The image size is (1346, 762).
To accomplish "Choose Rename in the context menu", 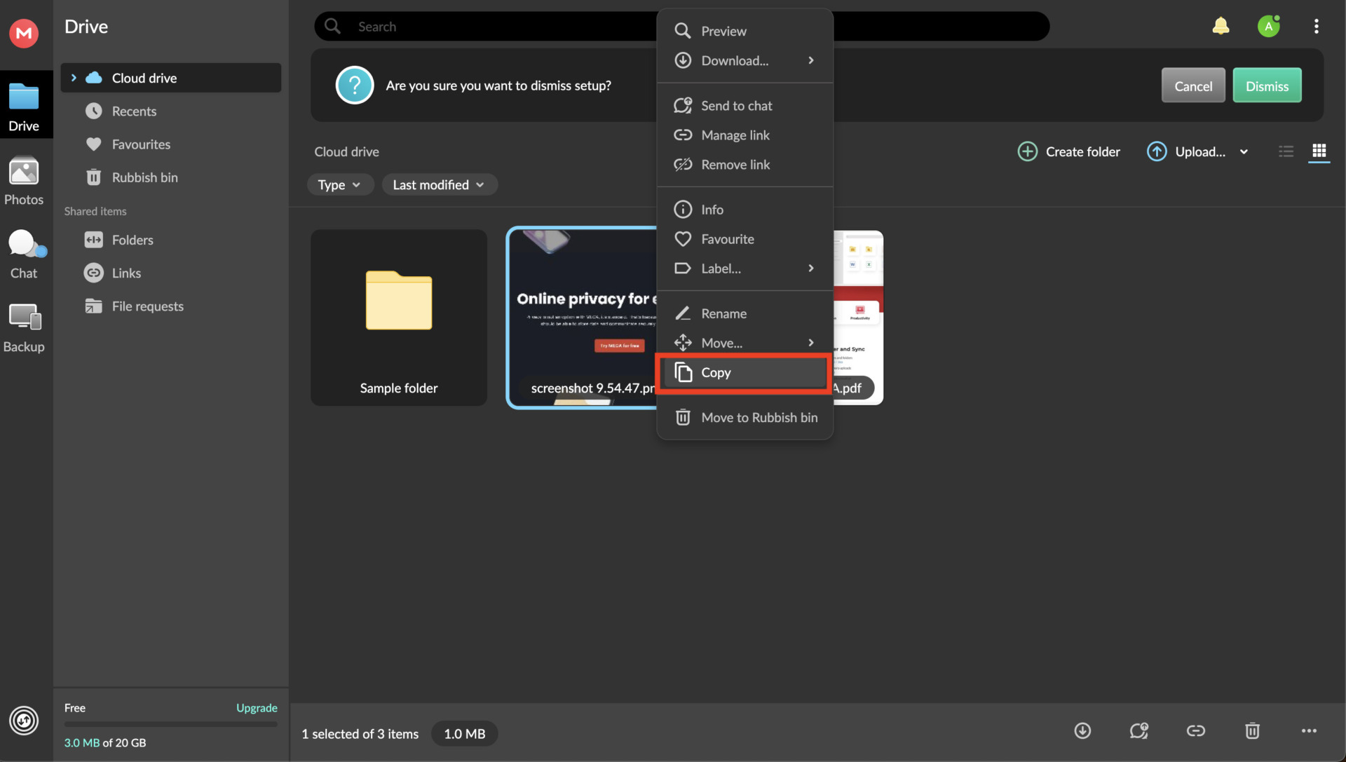I will click(x=723, y=313).
